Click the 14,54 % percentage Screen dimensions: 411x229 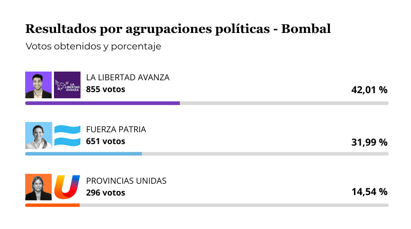click(x=369, y=192)
